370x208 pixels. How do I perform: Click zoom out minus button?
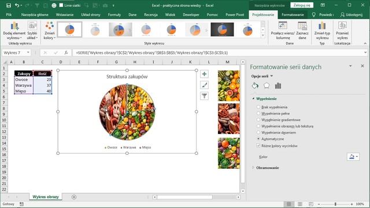coord(319,204)
